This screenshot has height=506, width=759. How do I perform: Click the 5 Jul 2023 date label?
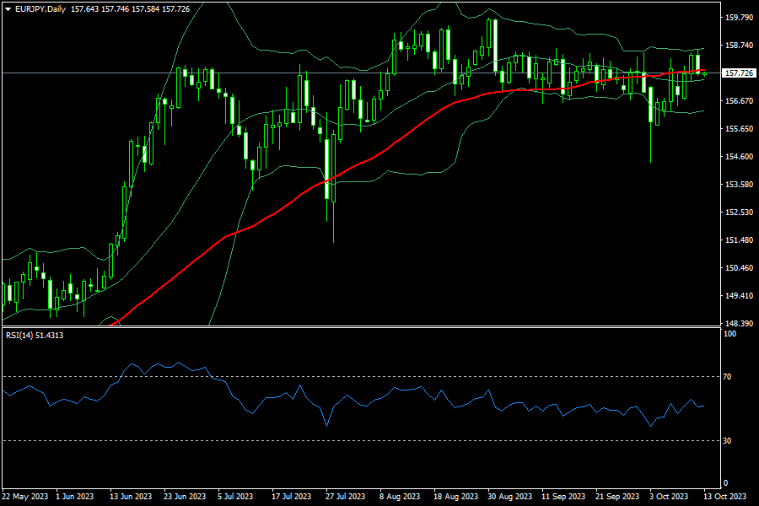235,497
